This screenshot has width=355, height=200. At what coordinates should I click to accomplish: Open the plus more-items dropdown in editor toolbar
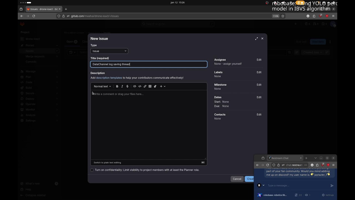pos(163,86)
